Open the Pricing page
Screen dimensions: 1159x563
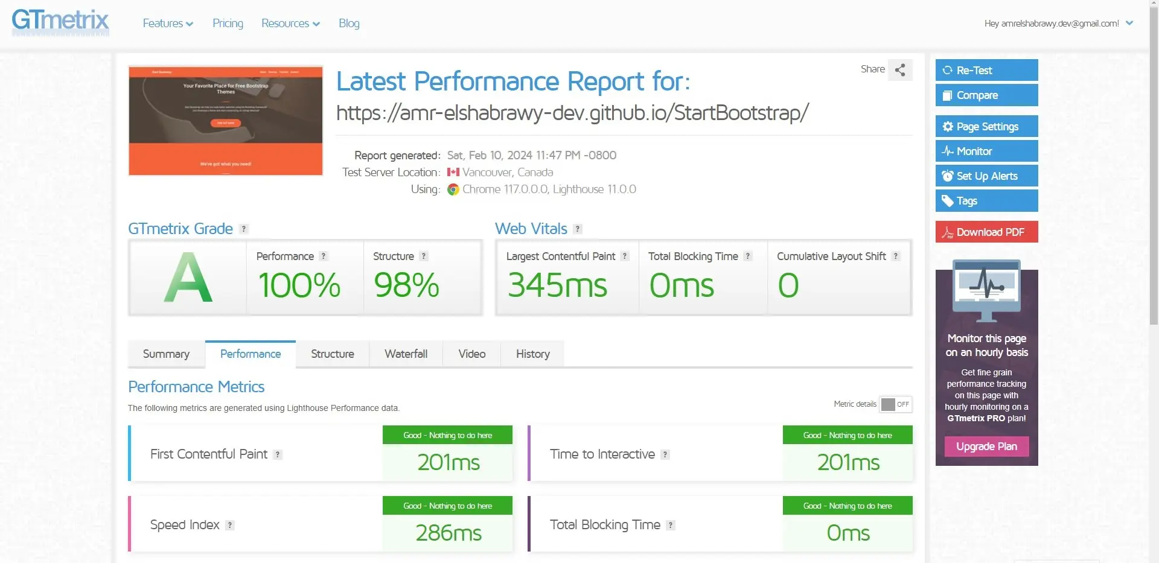[x=228, y=24]
